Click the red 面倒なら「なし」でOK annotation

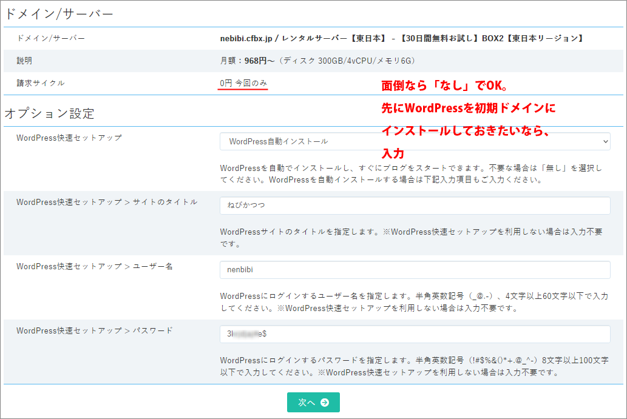[x=445, y=86]
